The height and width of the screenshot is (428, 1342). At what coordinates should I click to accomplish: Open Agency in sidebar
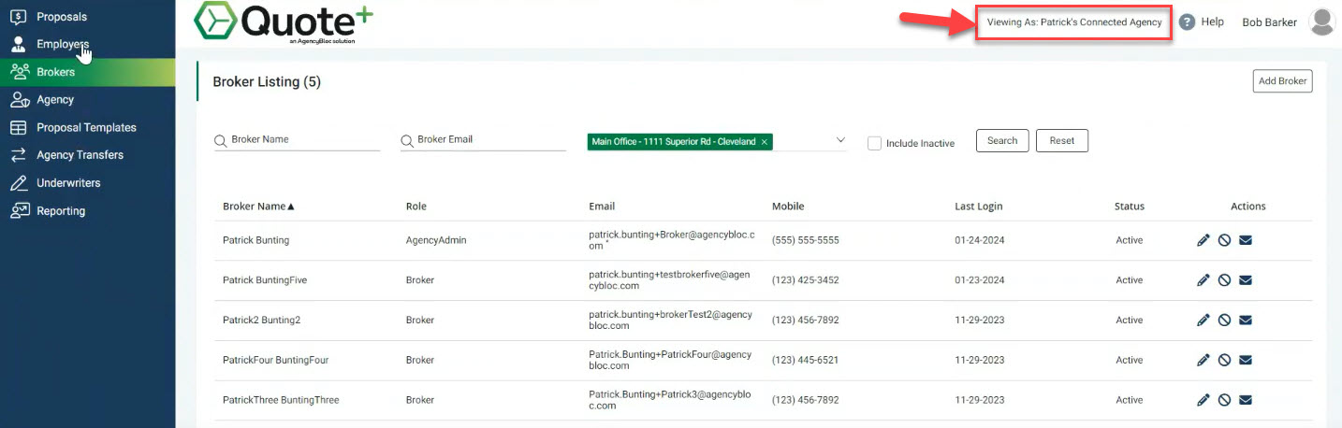click(88, 99)
